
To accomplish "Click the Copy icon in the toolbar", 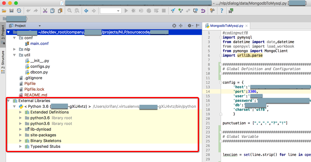I will (53, 11).
